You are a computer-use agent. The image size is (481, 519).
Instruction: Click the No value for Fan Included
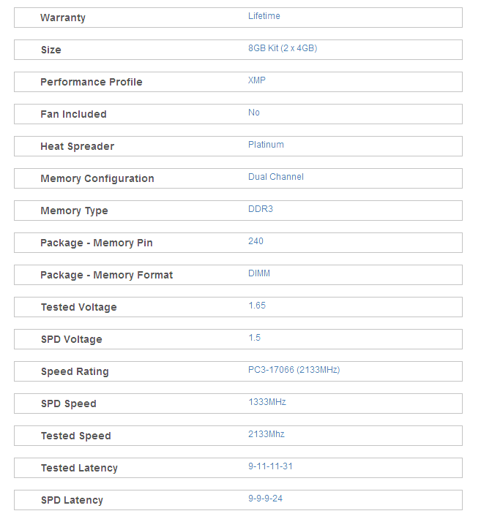[x=253, y=113]
